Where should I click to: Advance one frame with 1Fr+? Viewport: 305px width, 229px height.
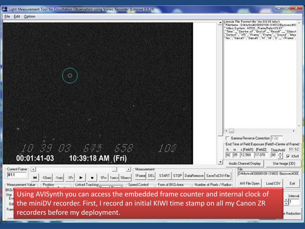tap(103, 178)
